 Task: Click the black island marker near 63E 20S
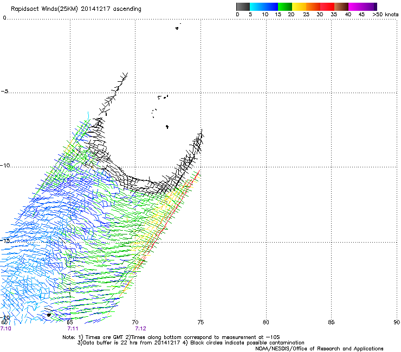49,315
